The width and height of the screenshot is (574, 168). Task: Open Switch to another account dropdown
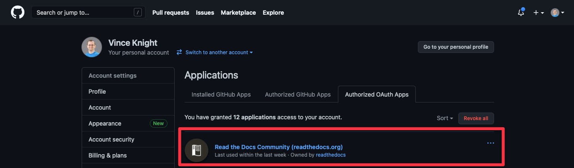[219, 52]
